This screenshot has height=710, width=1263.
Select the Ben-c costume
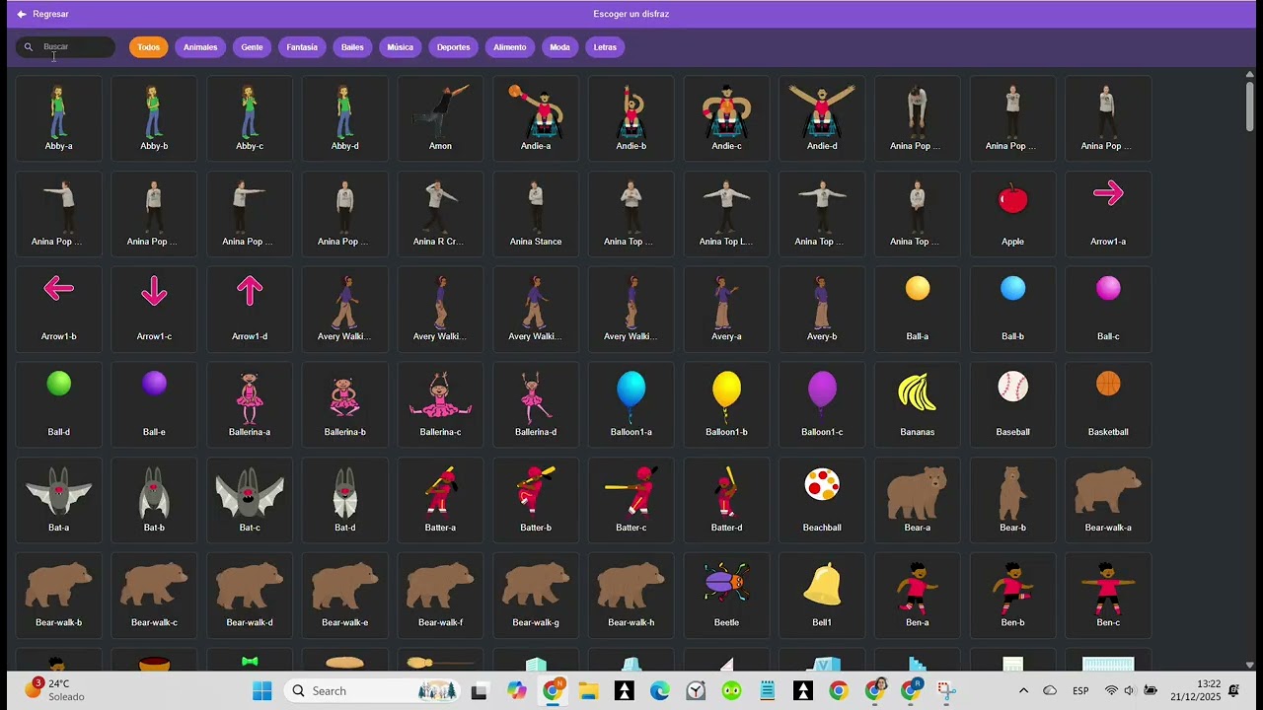[x=1108, y=595]
